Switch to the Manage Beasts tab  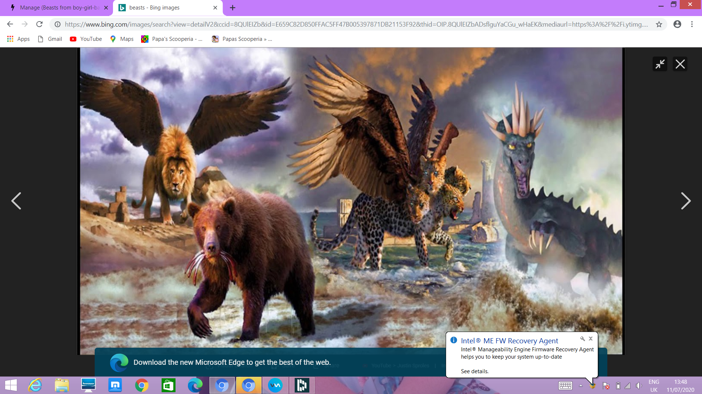click(x=57, y=8)
